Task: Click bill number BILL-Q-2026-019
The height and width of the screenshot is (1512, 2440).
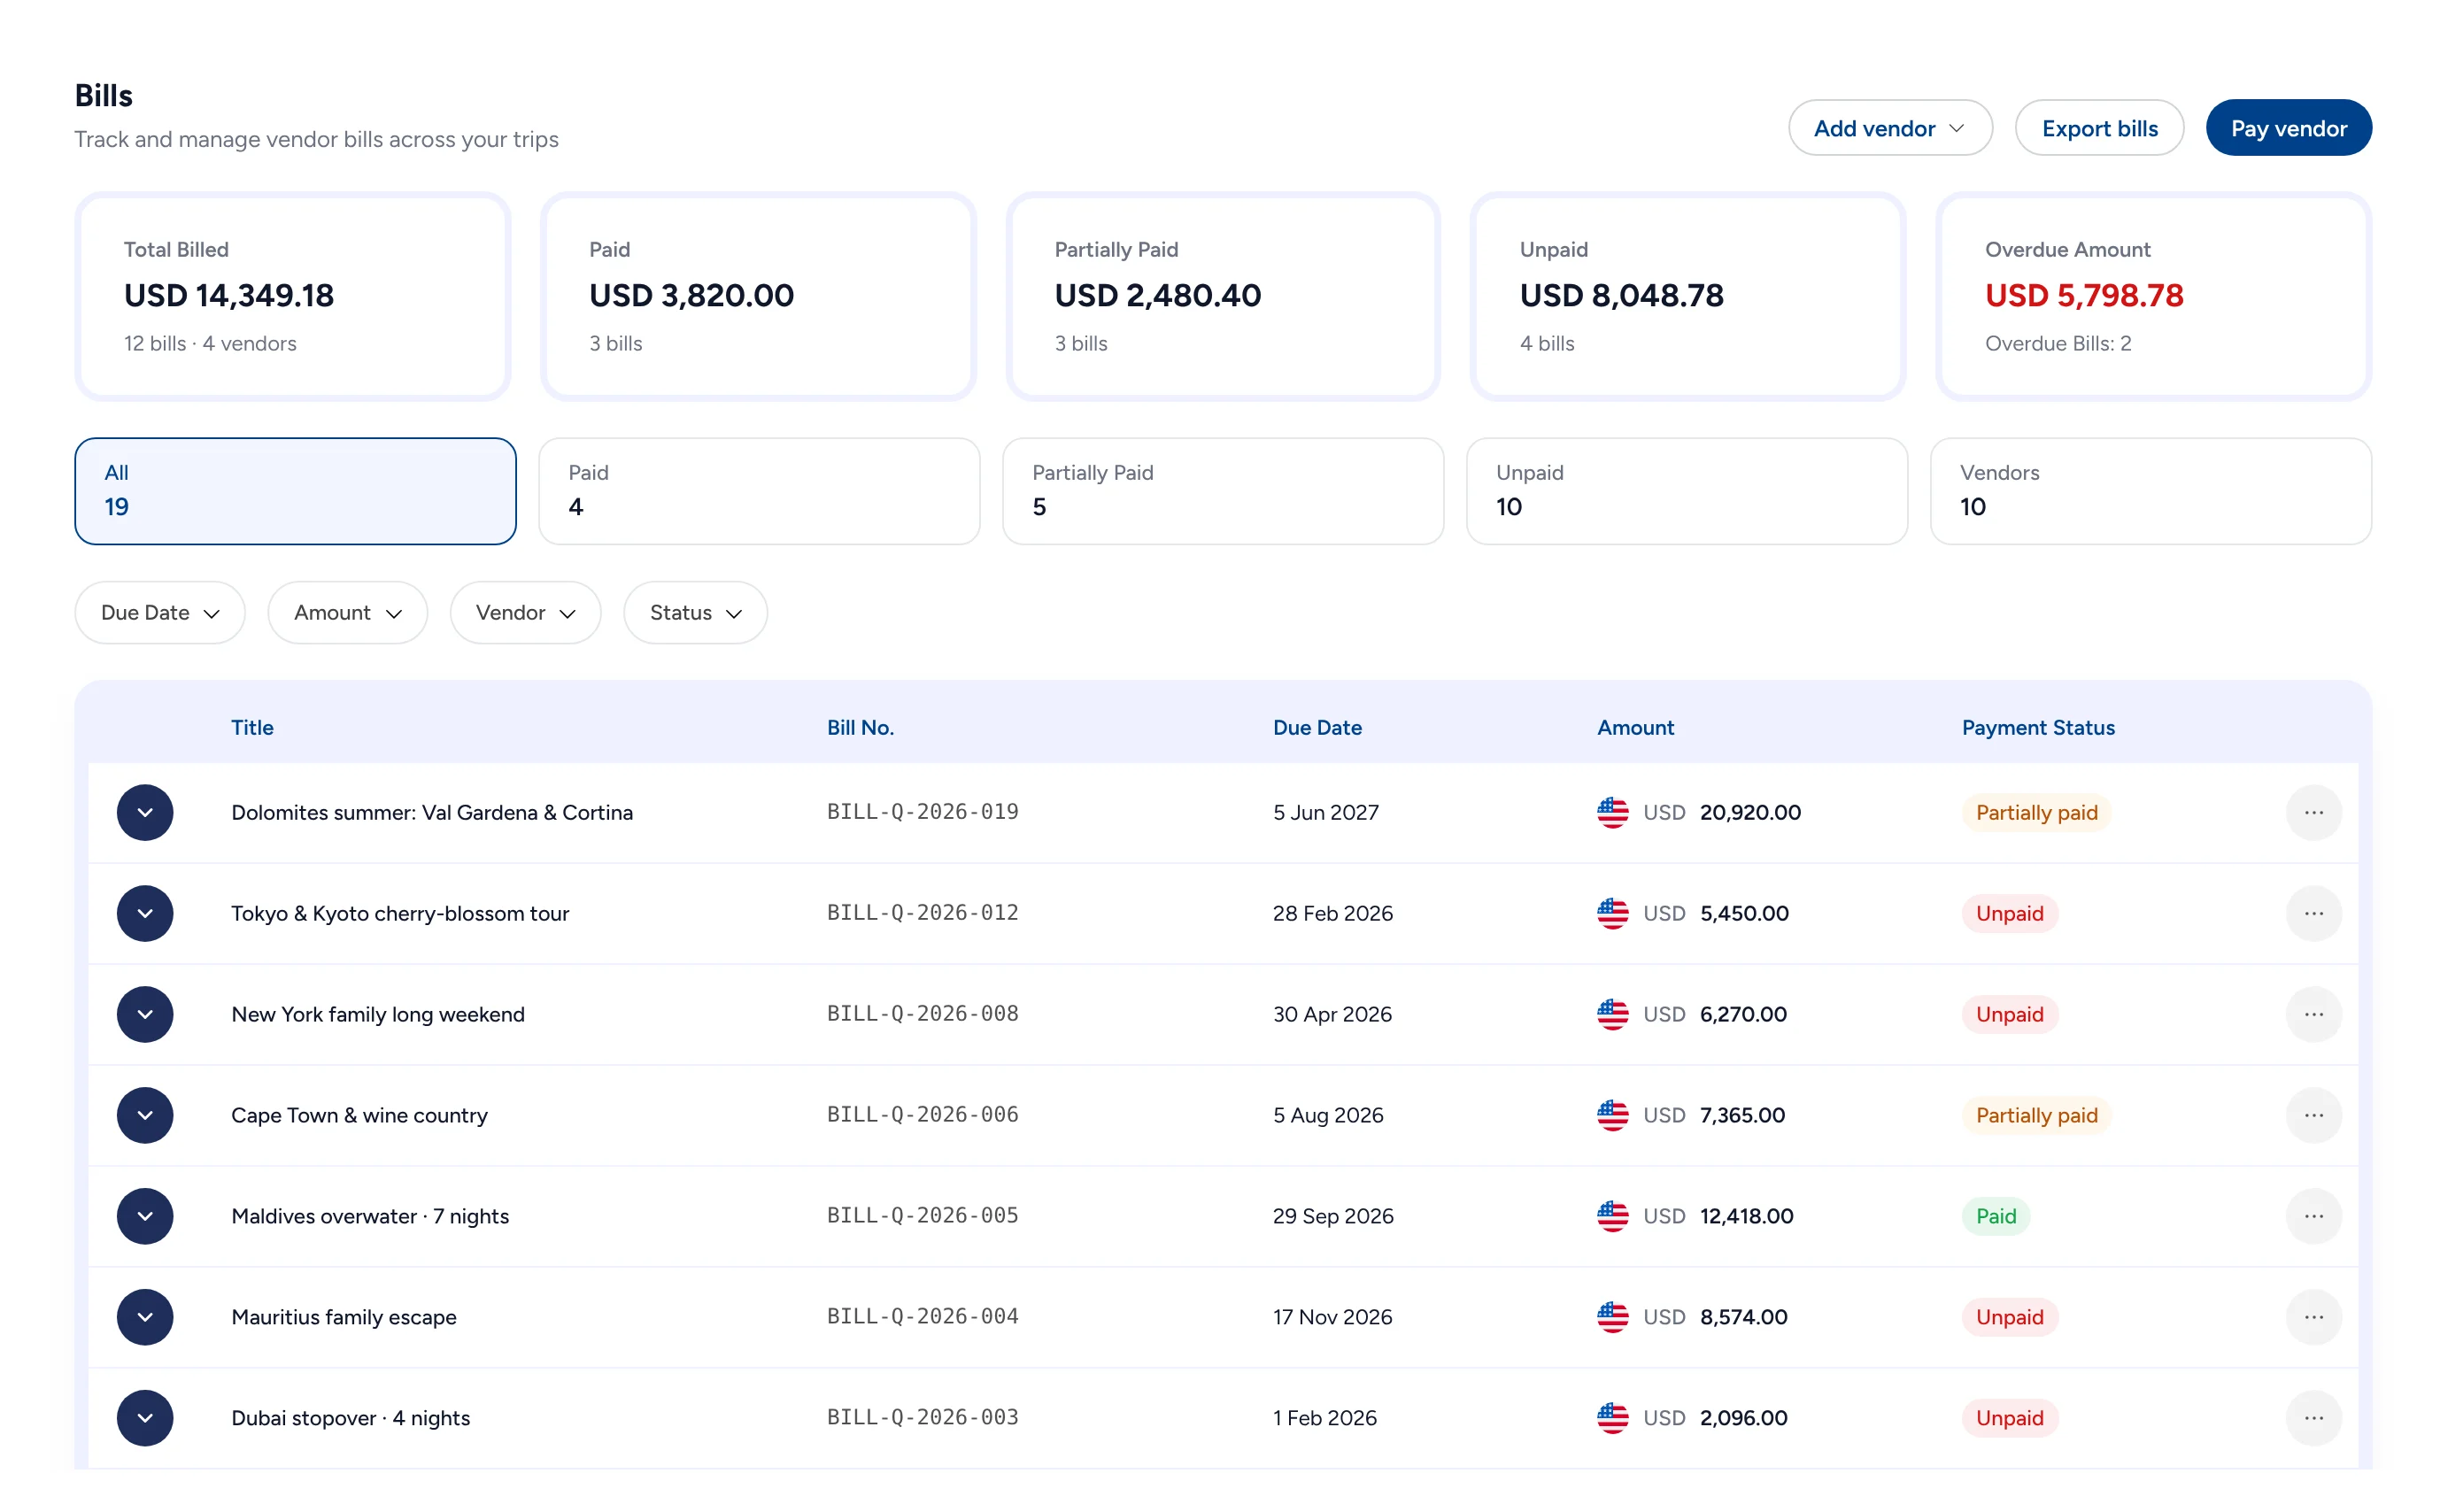Action: tap(922, 812)
